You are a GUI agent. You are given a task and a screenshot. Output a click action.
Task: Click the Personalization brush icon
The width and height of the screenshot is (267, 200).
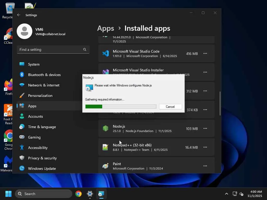(x=22, y=95)
